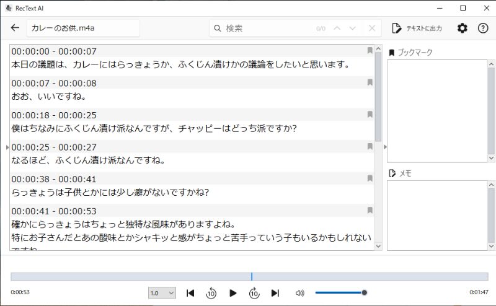Select the transcript line おお、いいですね。
Image resolution: width=496 pixels, height=306 pixels.
[x=48, y=96]
